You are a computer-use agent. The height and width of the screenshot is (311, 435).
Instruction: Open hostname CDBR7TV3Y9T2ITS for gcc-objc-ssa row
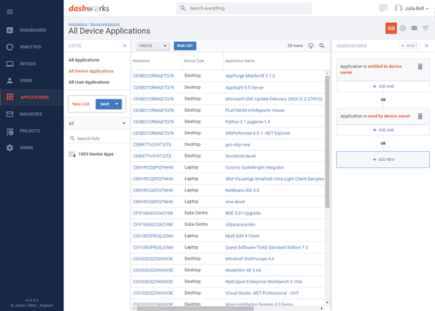point(152,144)
